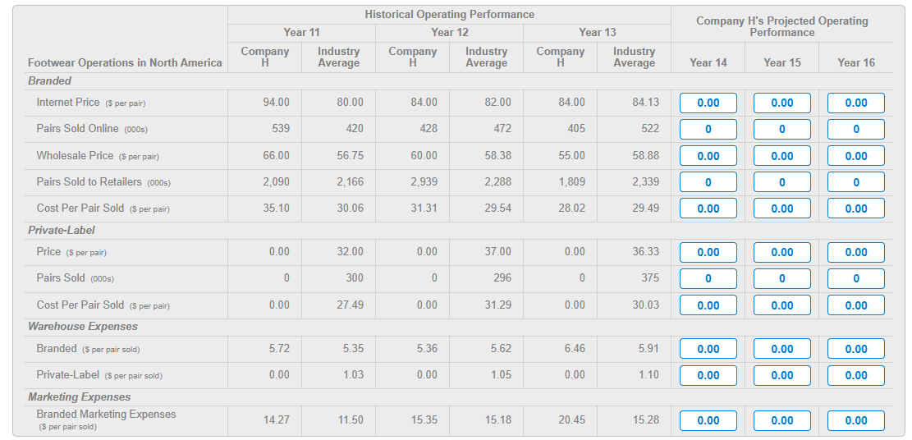912x440 pixels.
Task: Select Year 15 Pairs Sold Online field
Action: [x=781, y=129]
